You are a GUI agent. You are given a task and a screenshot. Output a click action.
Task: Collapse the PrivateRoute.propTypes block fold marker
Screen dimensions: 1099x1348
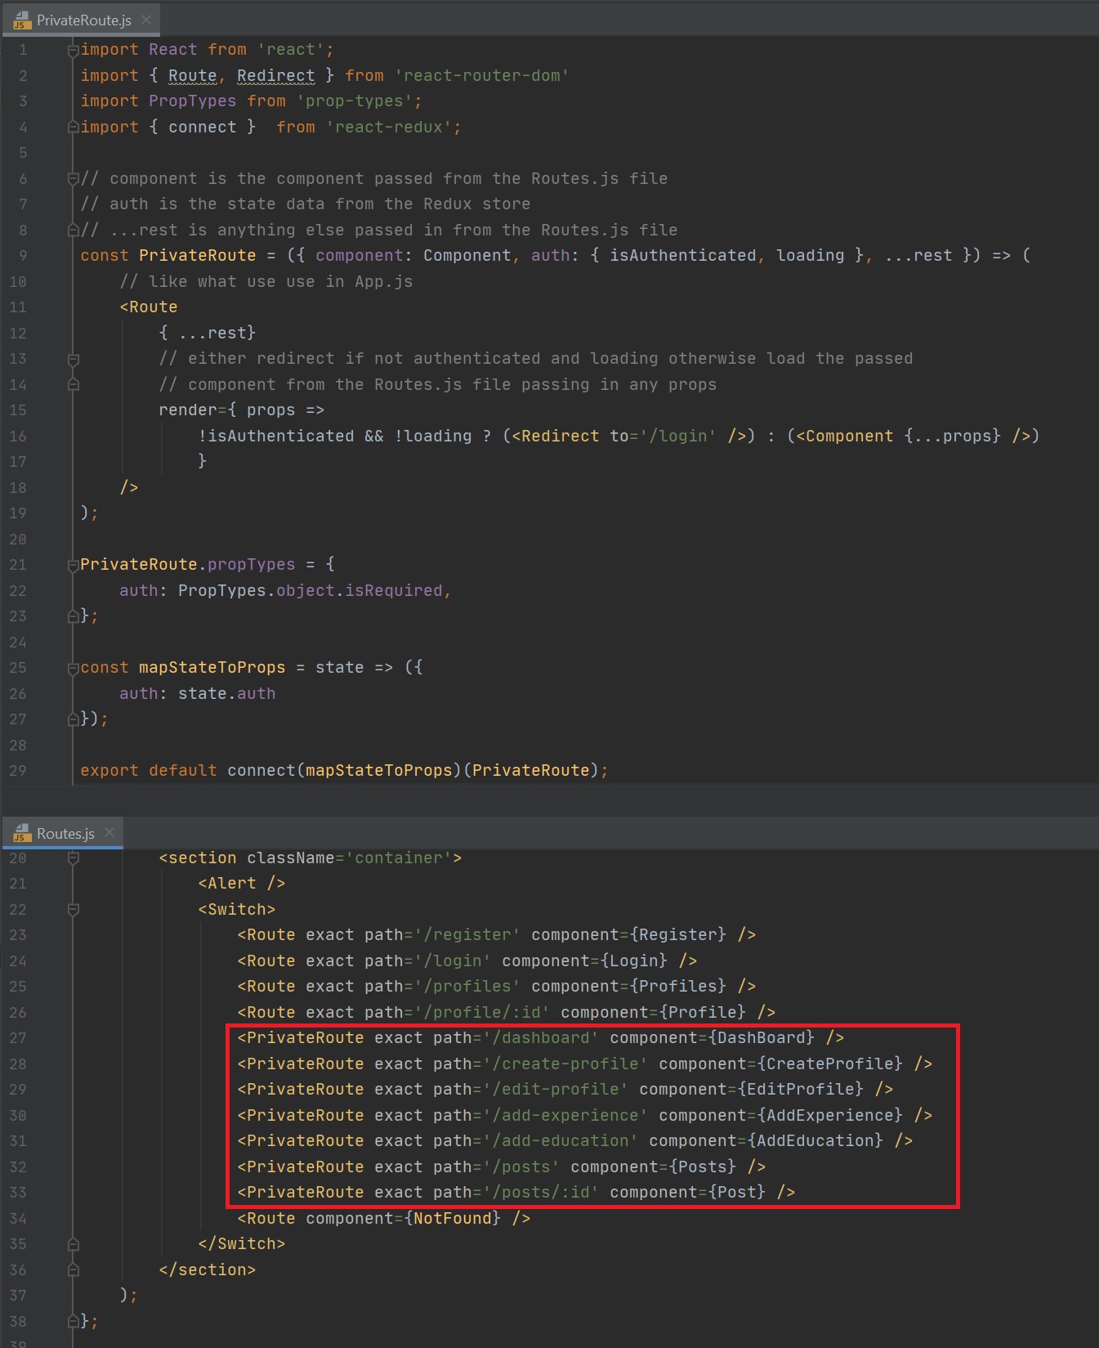pos(74,565)
